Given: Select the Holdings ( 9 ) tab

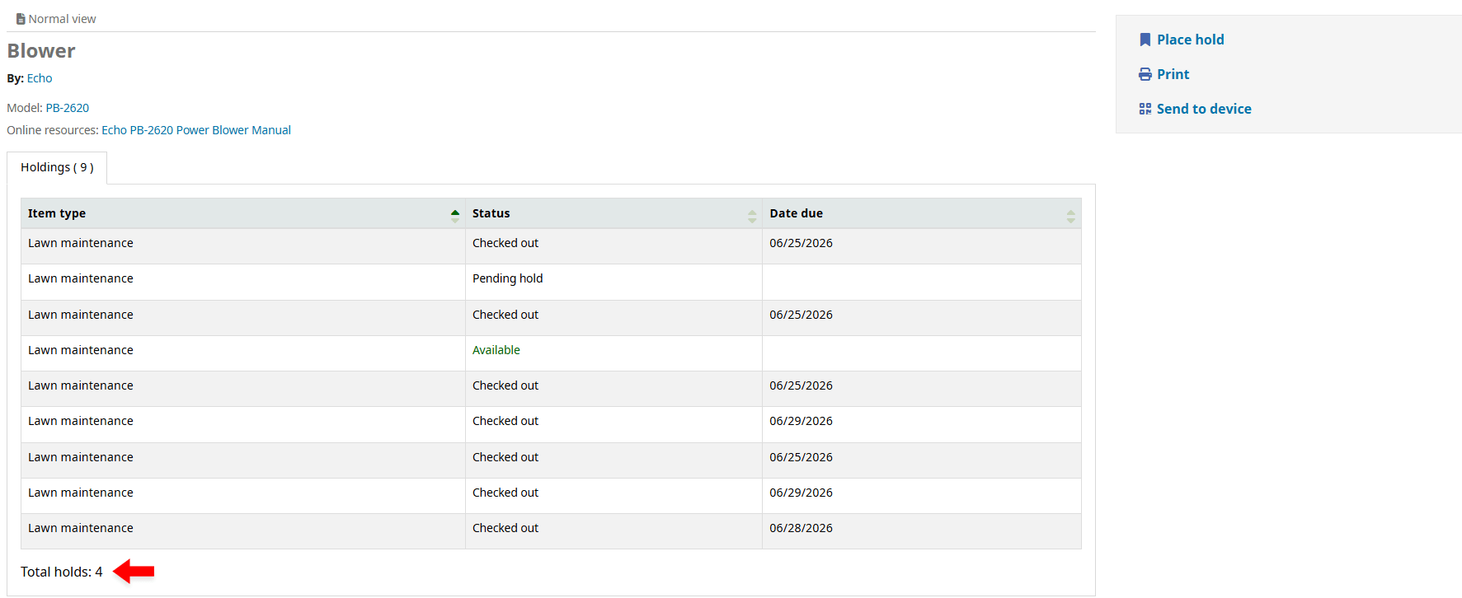Looking at the screenshot, I should coord(57,167).
